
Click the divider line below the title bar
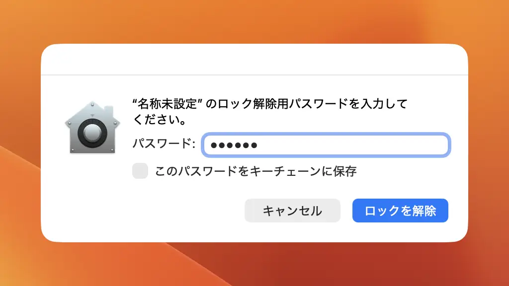[x=254, y=75]
